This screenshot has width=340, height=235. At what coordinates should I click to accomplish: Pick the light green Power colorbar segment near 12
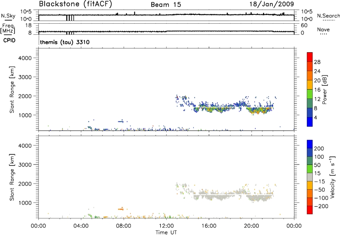[310, 94]
